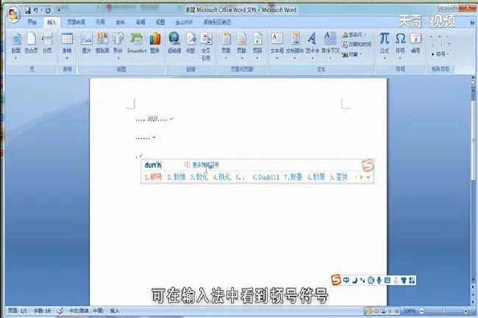Save the document from the quick access toolbar
The width and height of the screenshot is (478, 318).
click(x=28, y=10)
